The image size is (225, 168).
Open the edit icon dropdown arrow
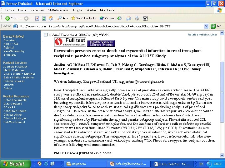[151, 18]
